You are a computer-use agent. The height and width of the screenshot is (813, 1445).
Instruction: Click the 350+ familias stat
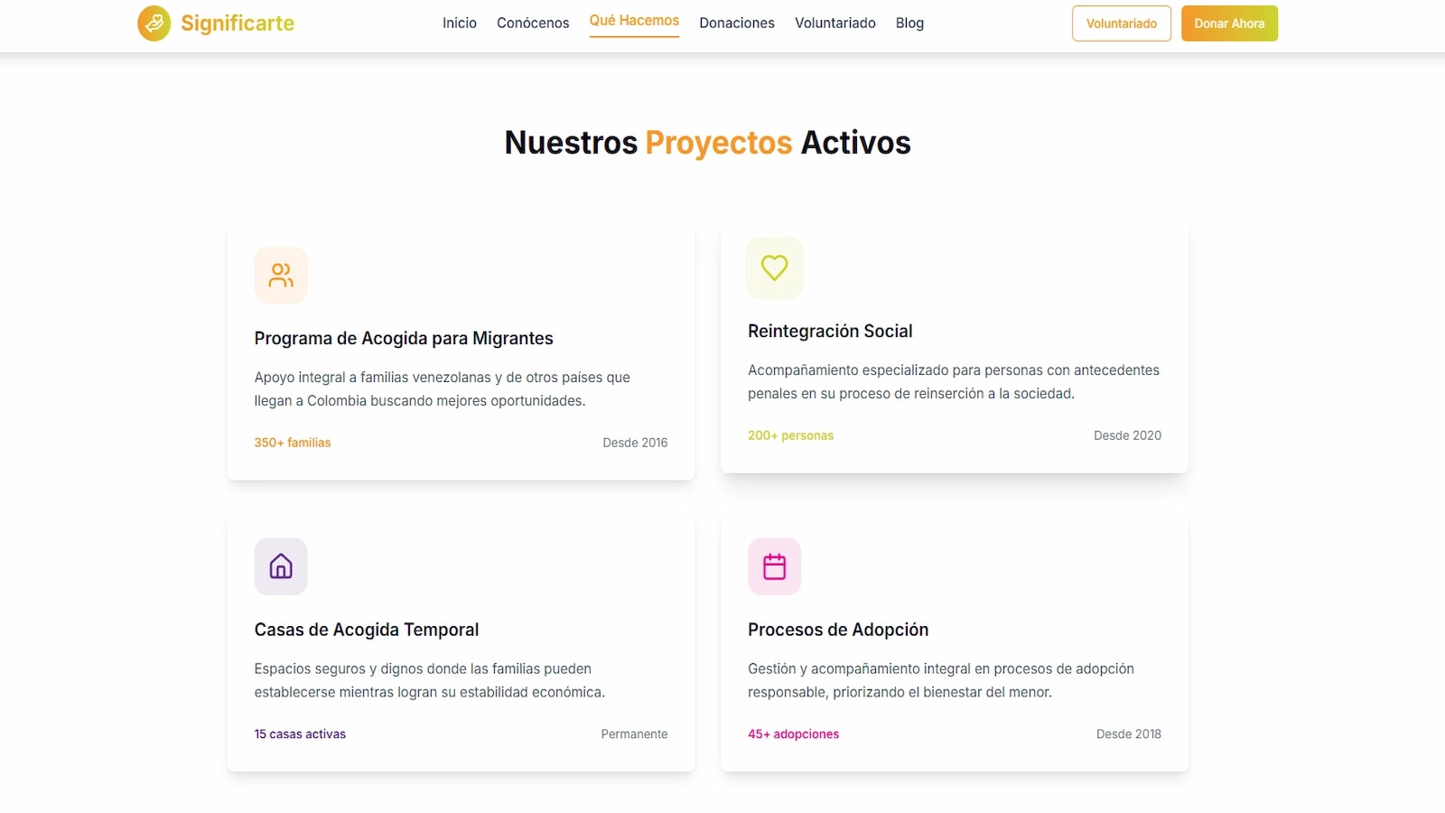[x=292, y=443]
